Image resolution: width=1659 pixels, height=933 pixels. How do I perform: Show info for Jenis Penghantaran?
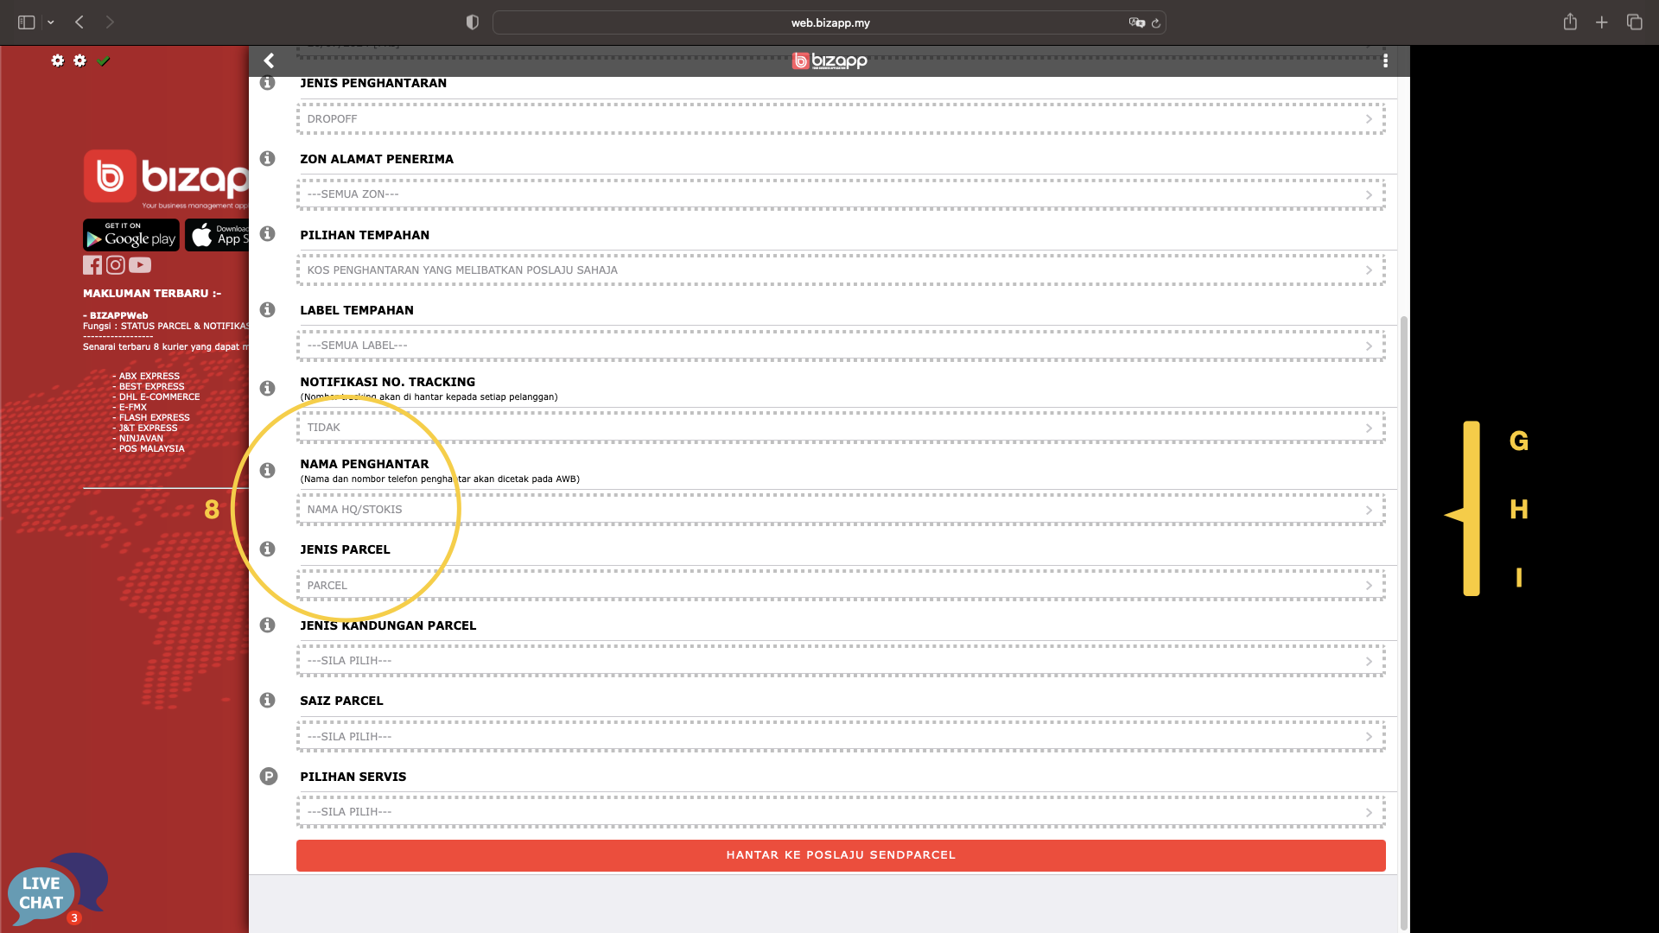pyautogui.click(x=268, y=83)
